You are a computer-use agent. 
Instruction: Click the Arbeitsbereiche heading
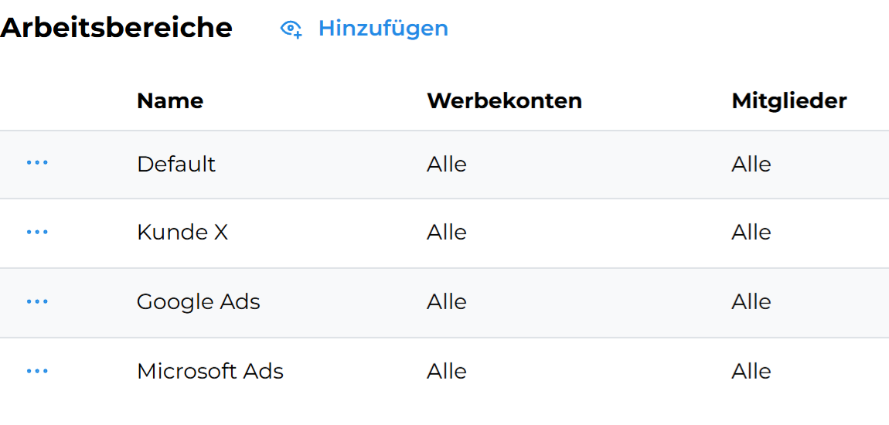pyautogui.click(x=116, y=28)
